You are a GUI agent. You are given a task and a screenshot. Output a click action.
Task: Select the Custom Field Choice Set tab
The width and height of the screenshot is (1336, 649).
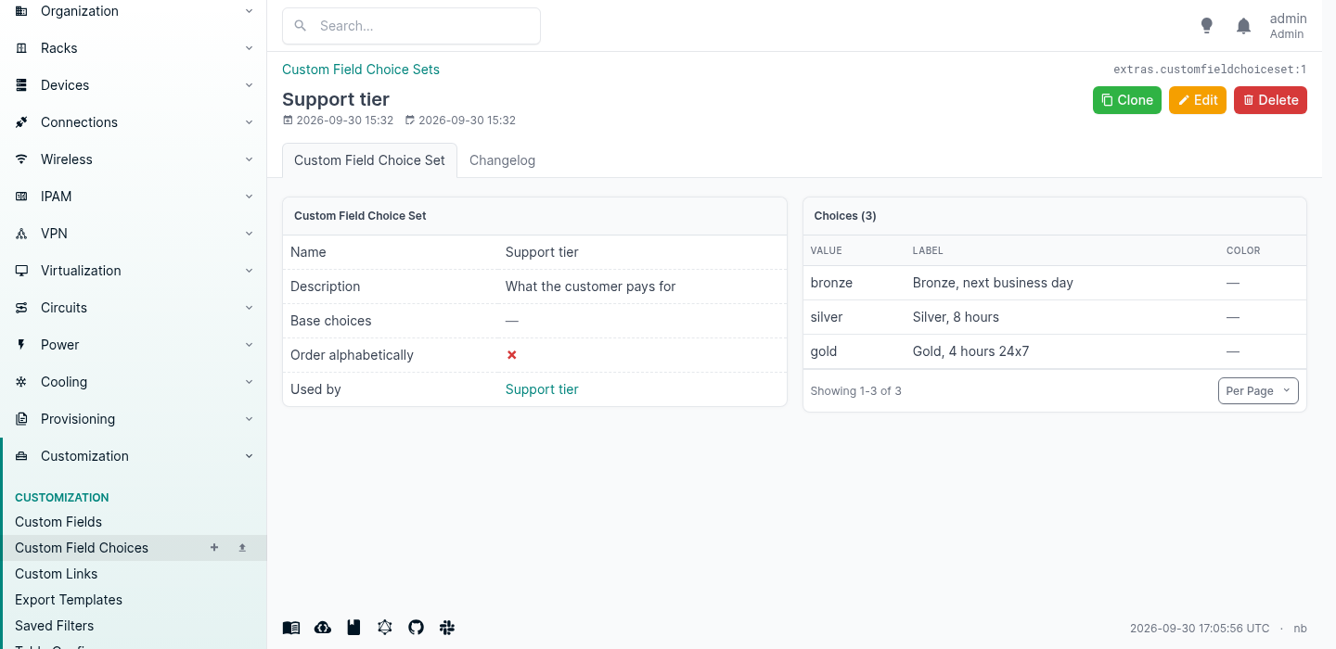click(369, 160)
